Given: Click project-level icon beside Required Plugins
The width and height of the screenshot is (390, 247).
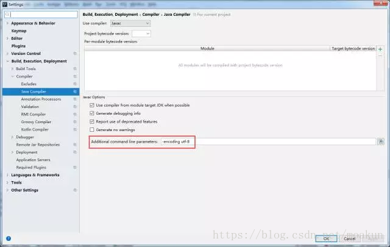Looking at the screenshot, I should point(75,167).
